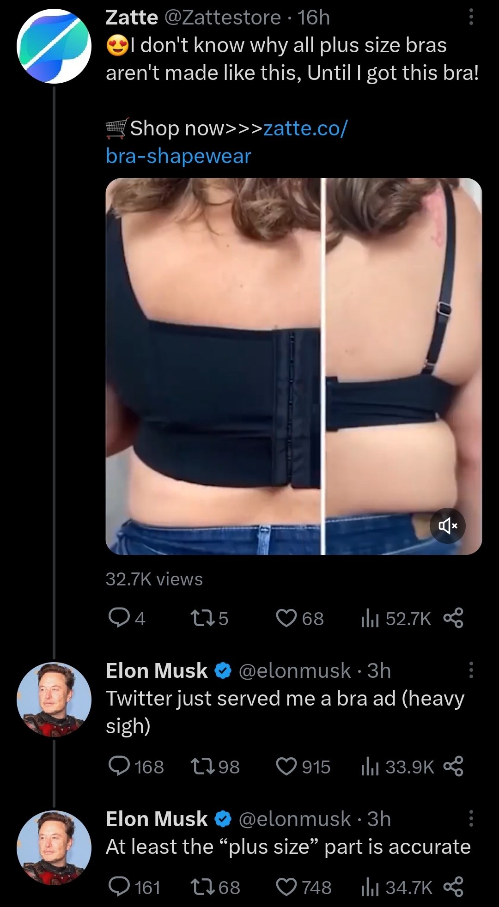Like the 'heavy sigh' tweet
Viewport: 499px width, 907px height.
[x=286, y=767]
